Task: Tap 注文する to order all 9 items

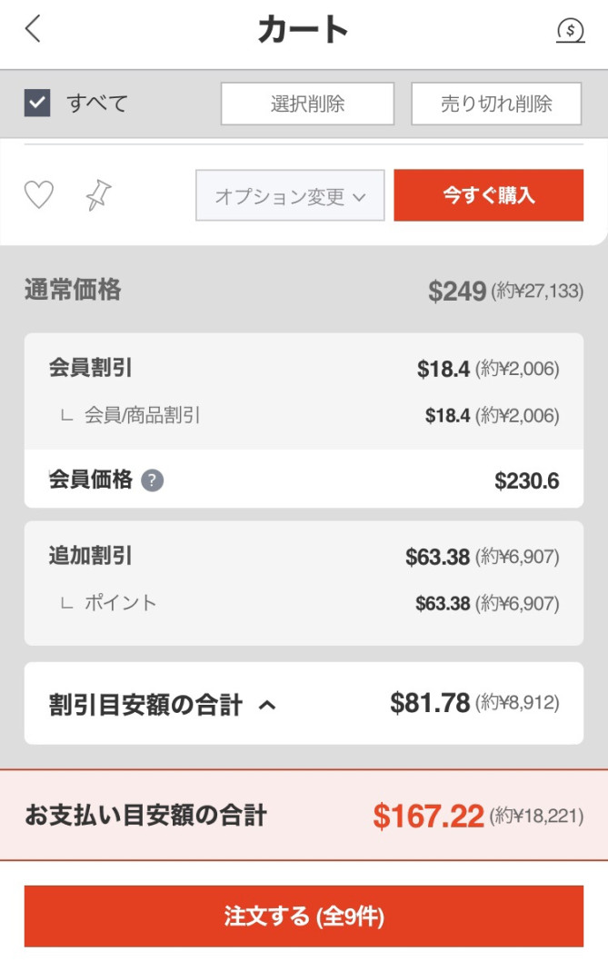Action: (x=304, y=916)
